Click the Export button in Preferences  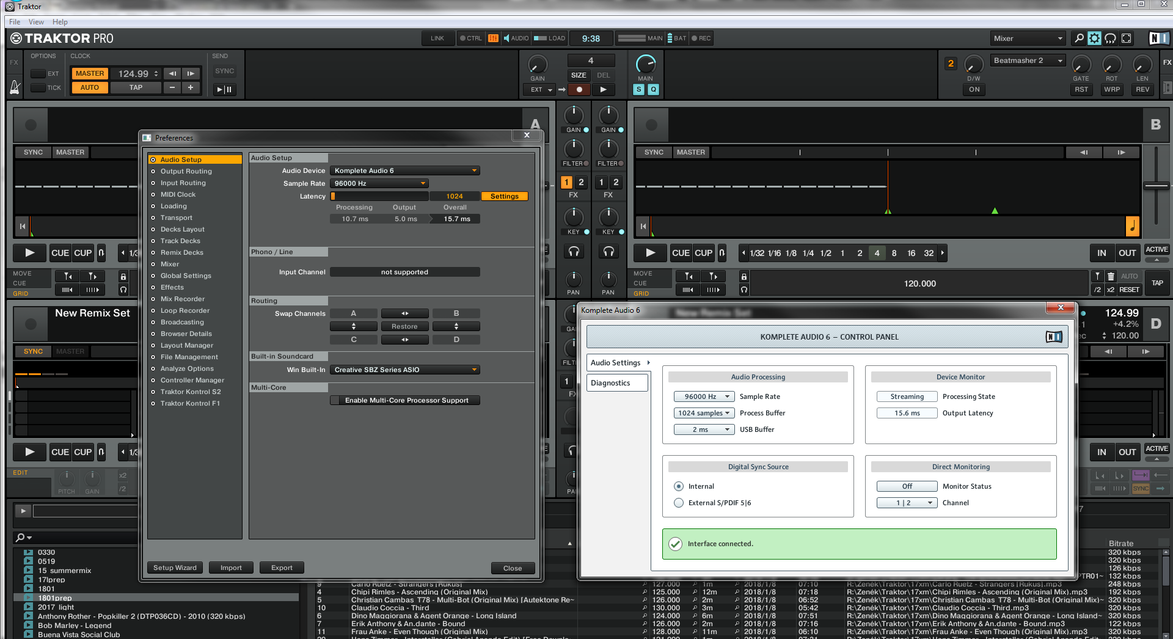click(x=282, y=568)
